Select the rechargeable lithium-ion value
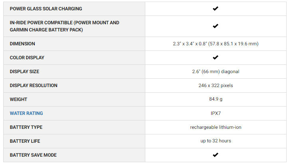 click(x=216, y=127)
